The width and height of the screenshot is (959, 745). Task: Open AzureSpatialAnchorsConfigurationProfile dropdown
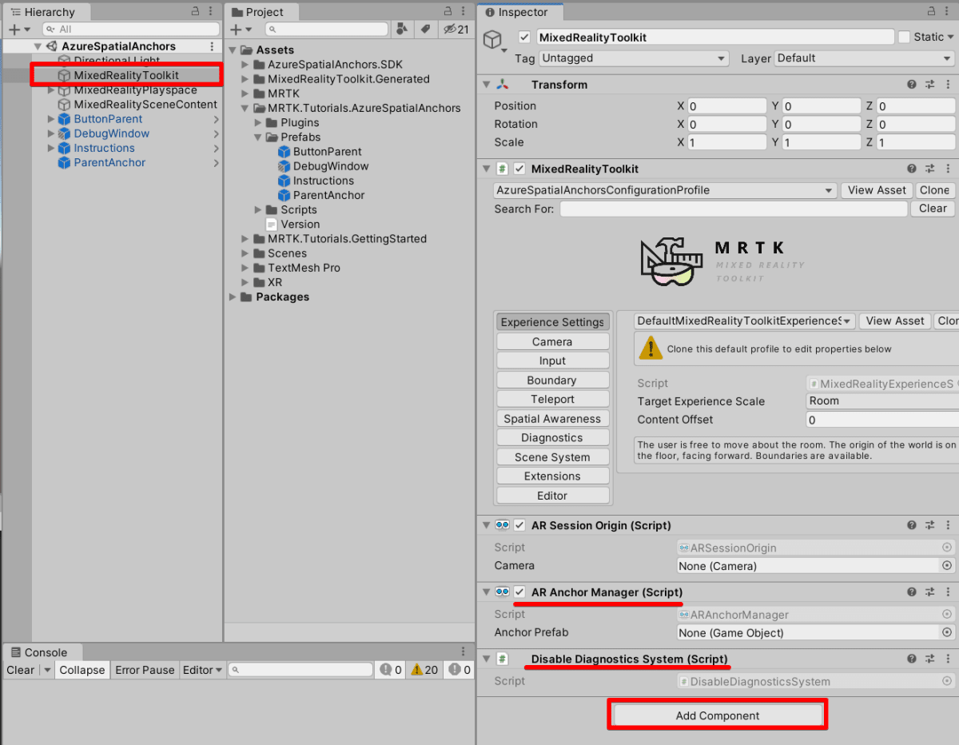tap(665, 190)
